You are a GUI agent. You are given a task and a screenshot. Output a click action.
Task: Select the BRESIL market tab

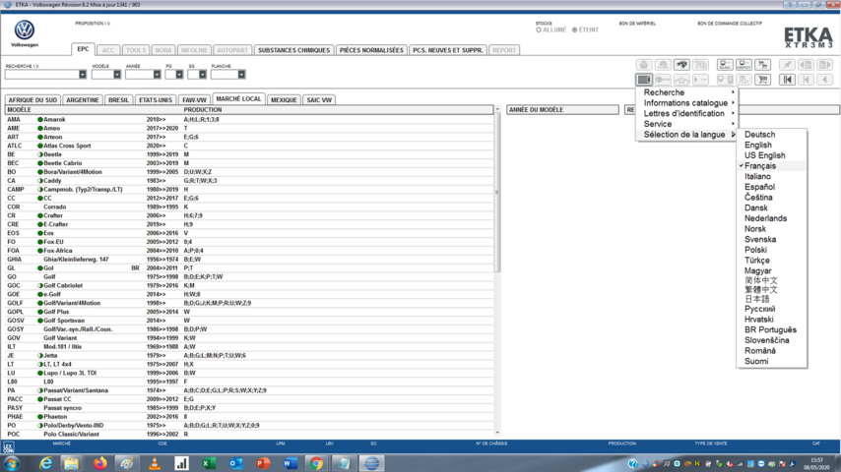(118, 100)
